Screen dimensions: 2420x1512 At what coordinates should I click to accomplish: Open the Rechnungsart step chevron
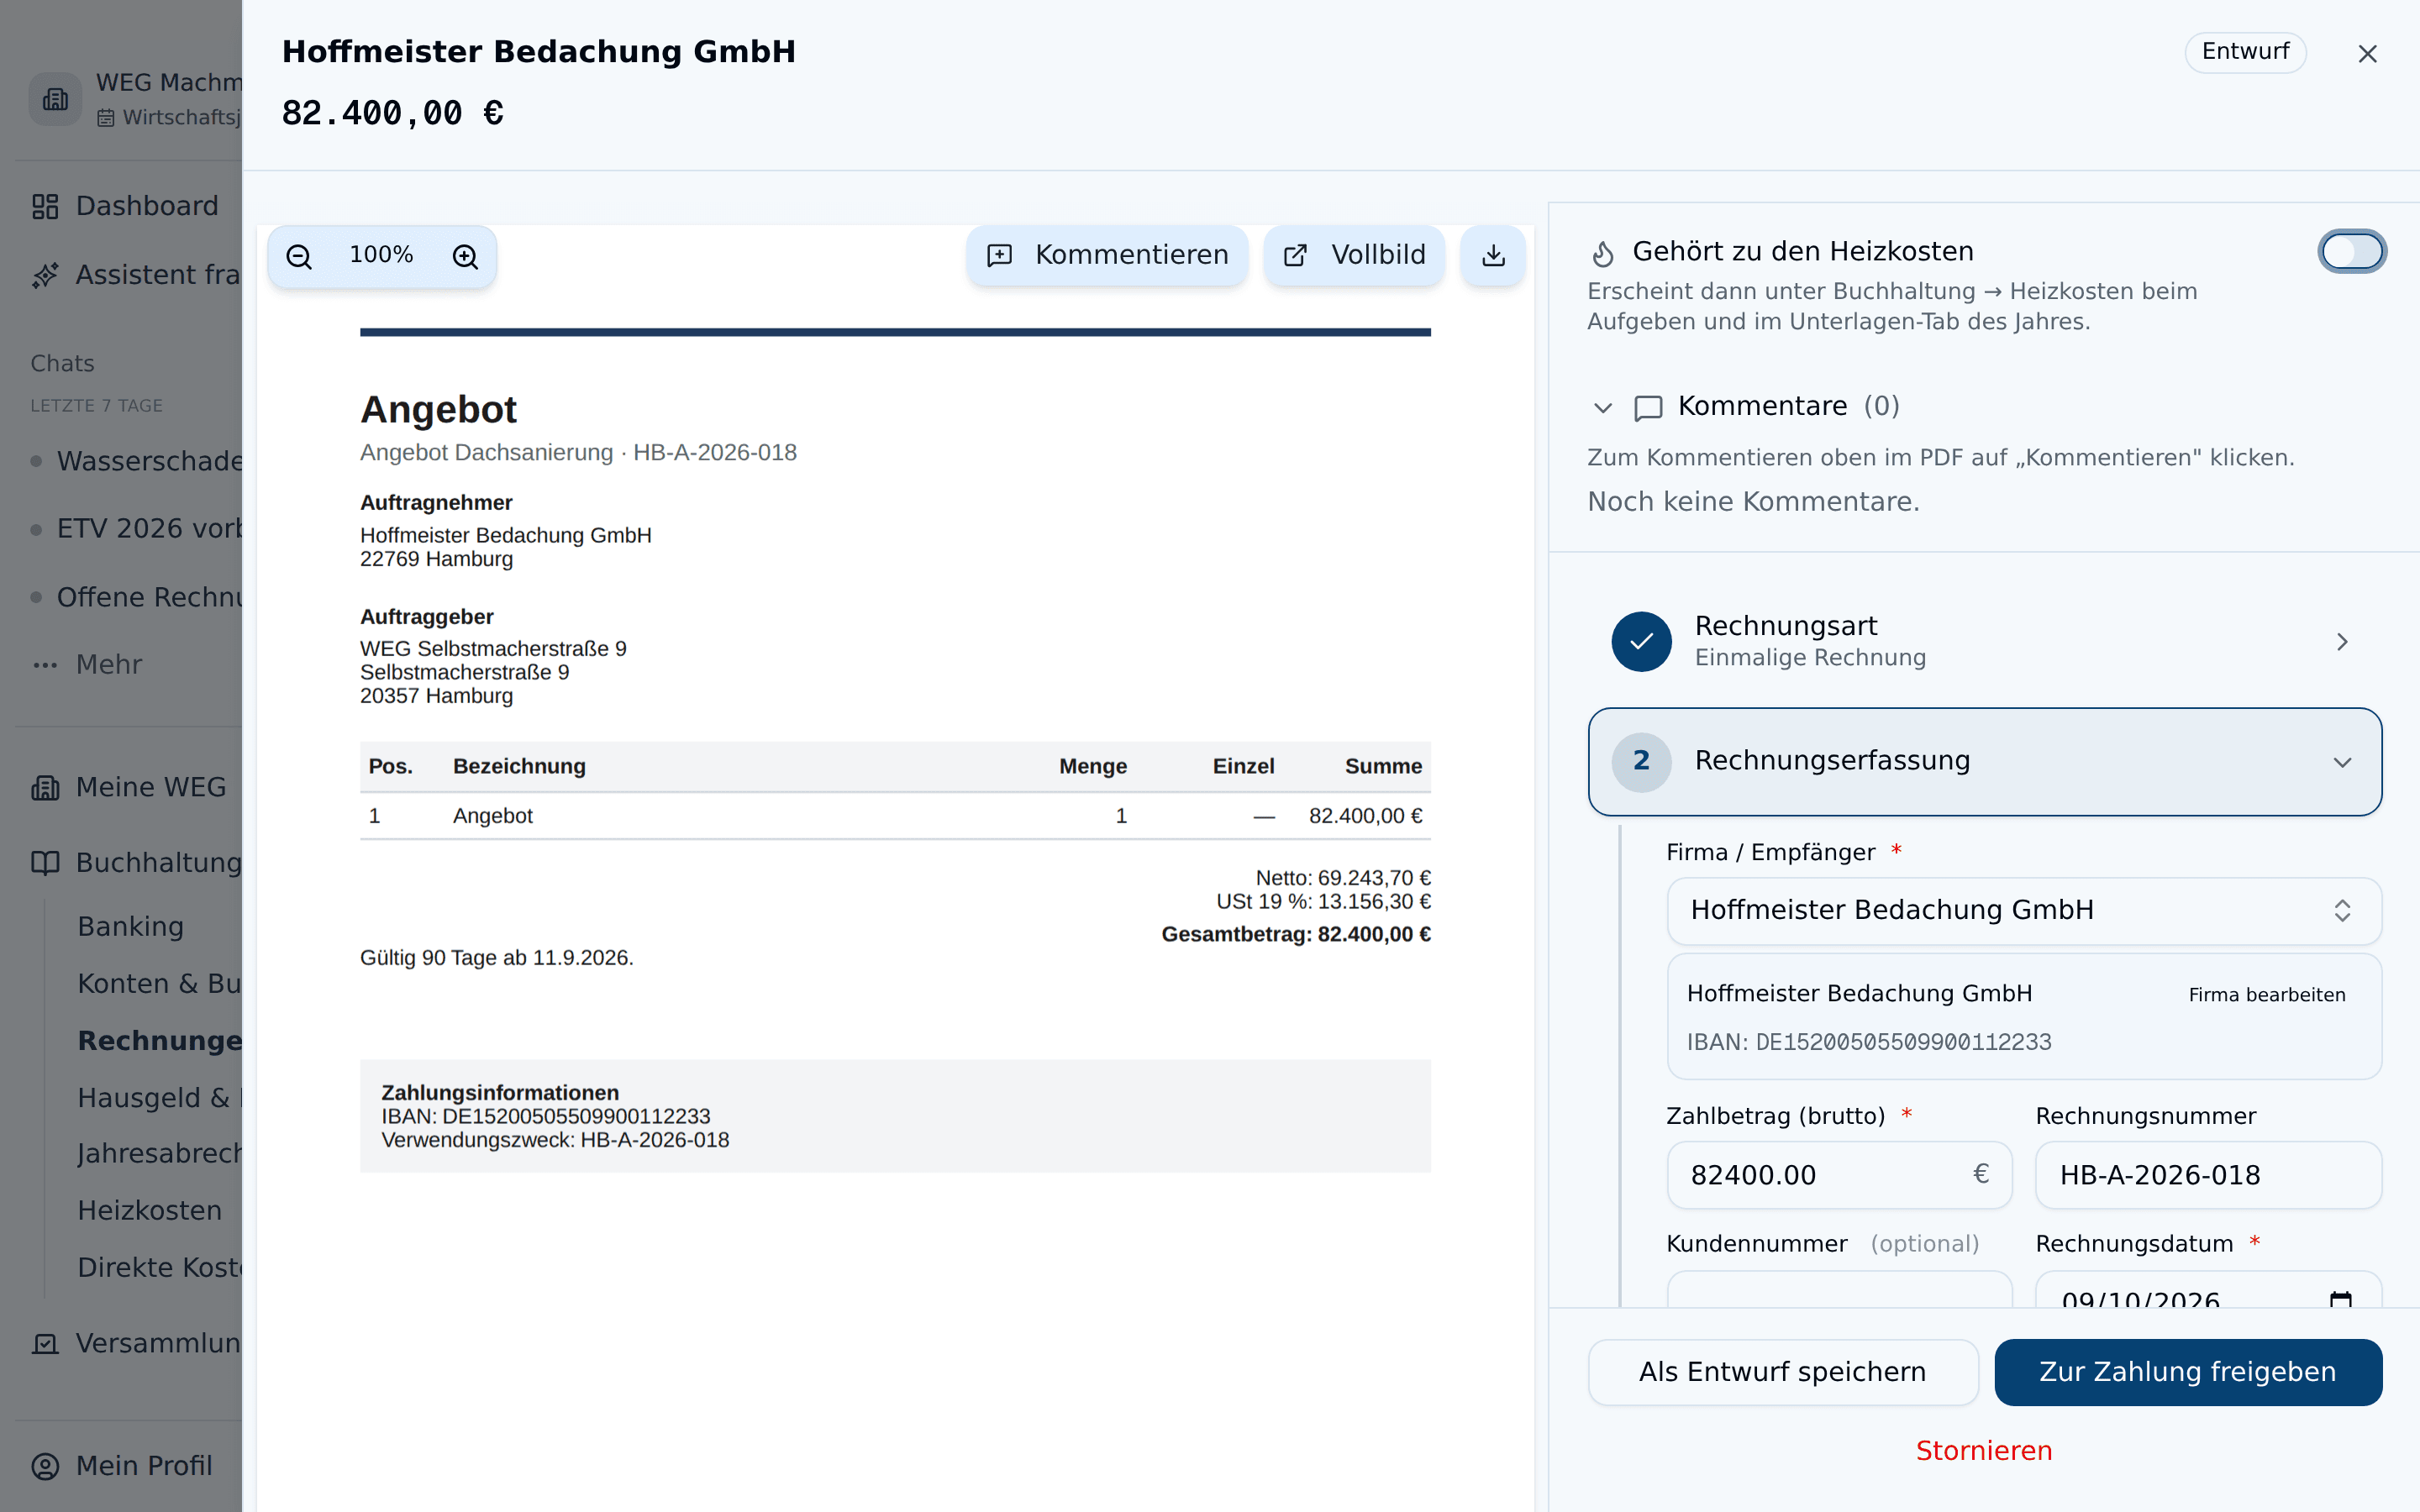pos(2342,642)
